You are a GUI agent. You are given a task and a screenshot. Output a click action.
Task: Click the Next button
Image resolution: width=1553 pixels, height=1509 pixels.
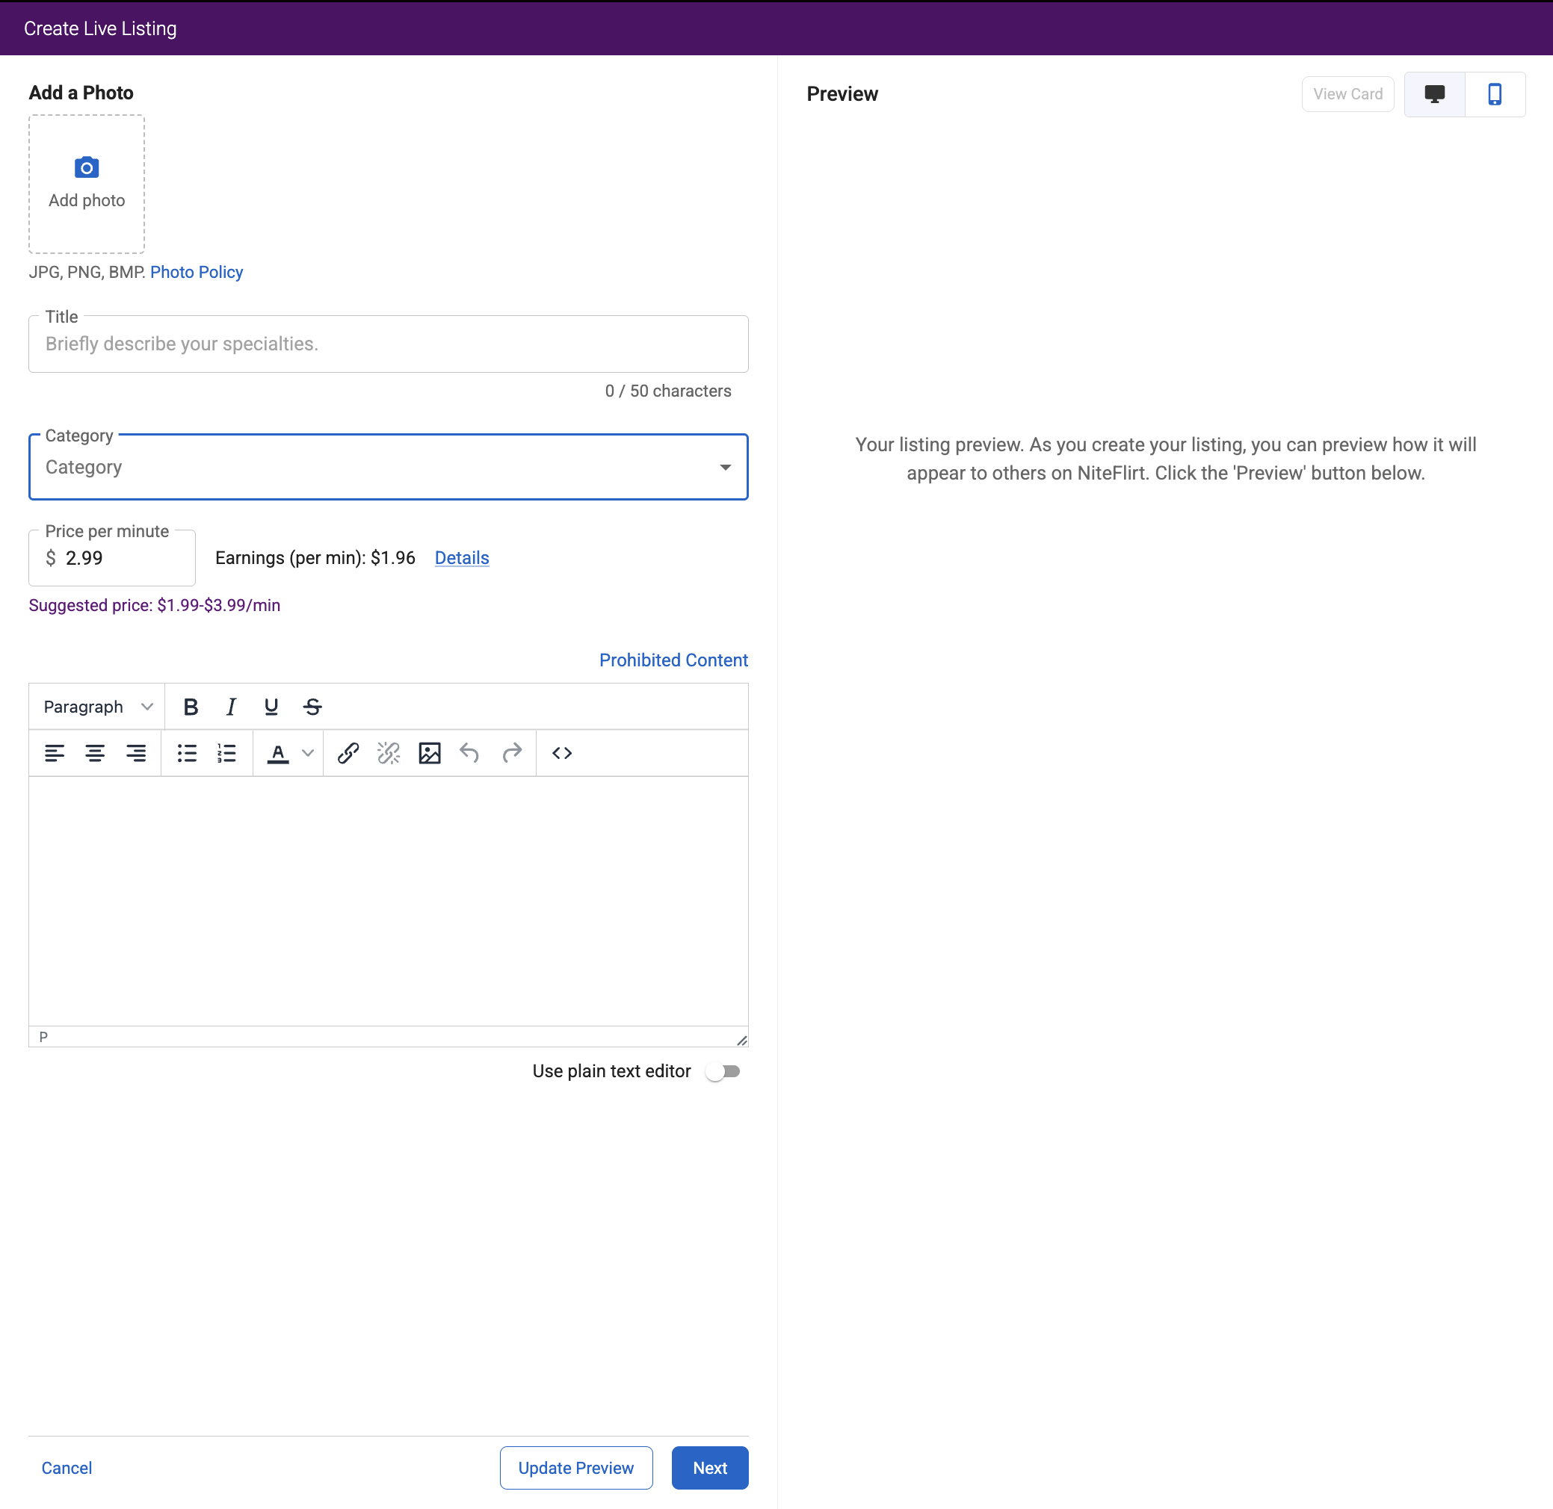[x=709, y=1468]
